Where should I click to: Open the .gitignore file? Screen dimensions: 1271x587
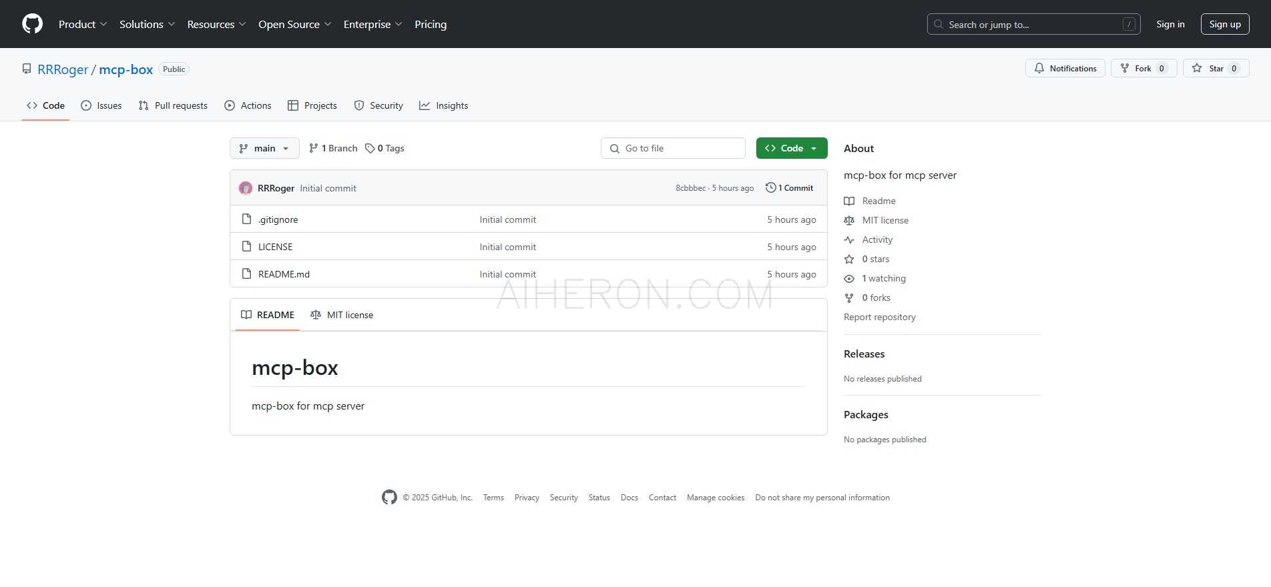click(x=278, y=219)
